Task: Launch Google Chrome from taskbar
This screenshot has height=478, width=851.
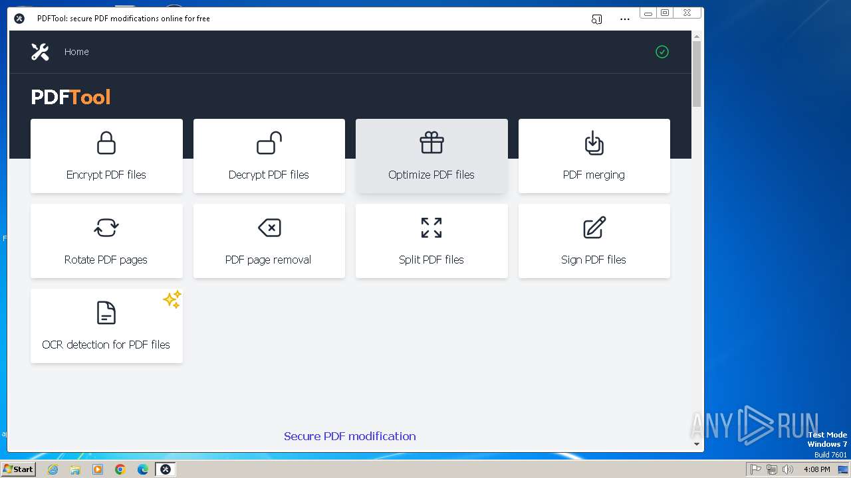Action: [120, 469]
